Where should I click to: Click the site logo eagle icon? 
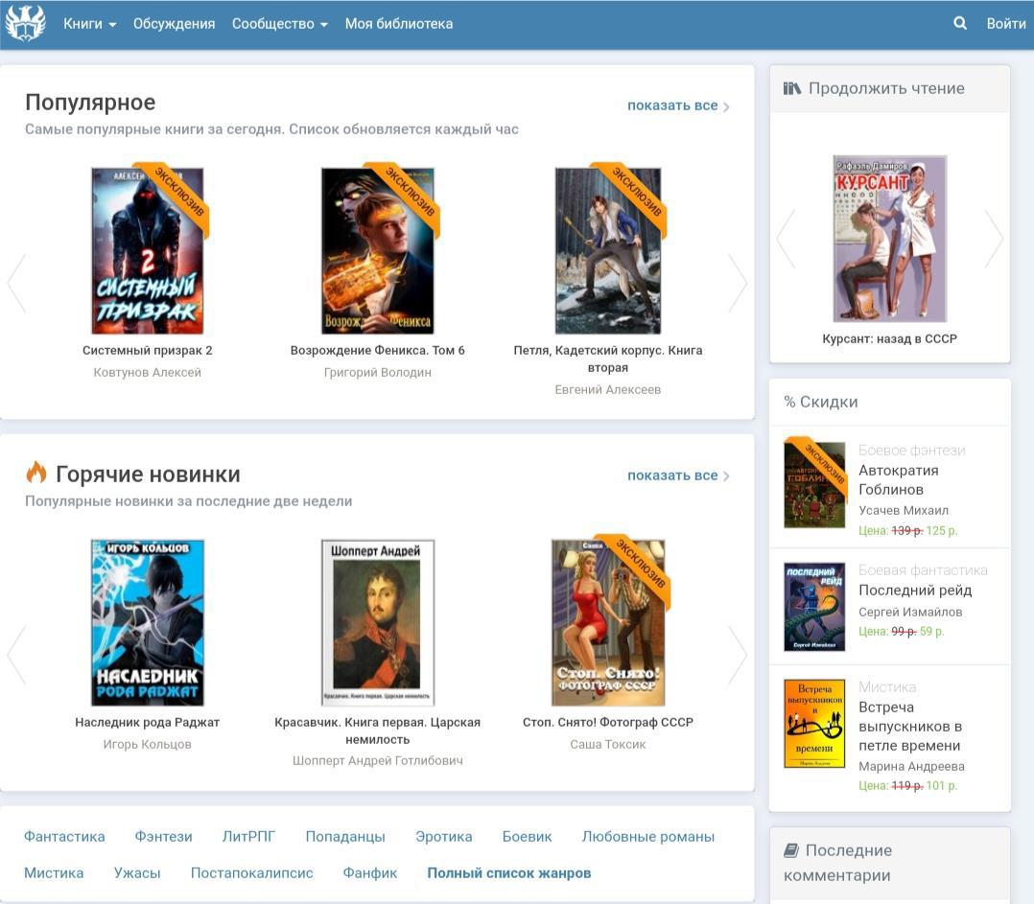(25, 24)
